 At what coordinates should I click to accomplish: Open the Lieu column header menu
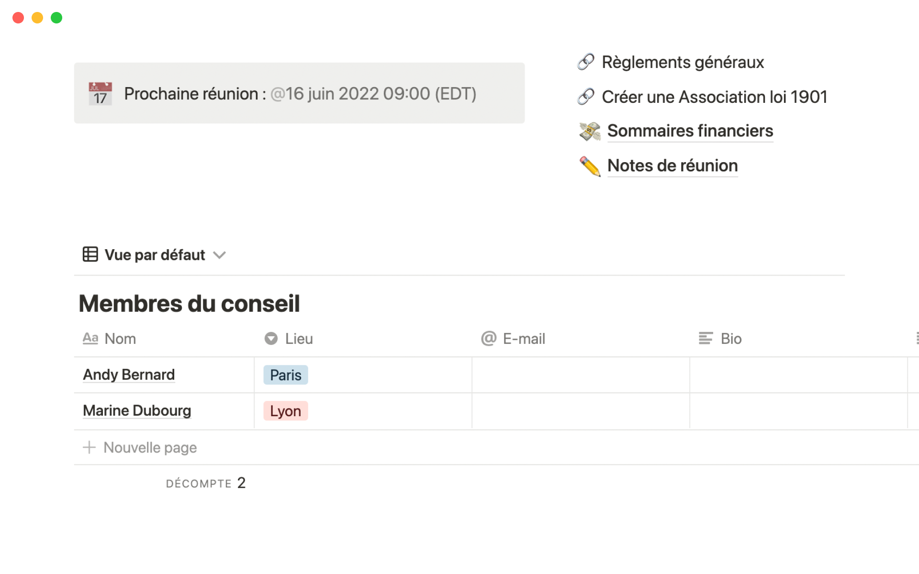point(299,339)
